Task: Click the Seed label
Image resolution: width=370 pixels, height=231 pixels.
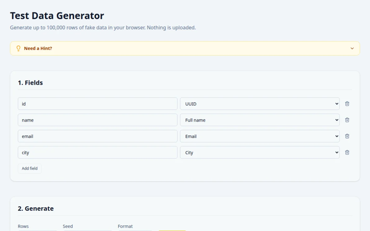Action: (68, 226)
